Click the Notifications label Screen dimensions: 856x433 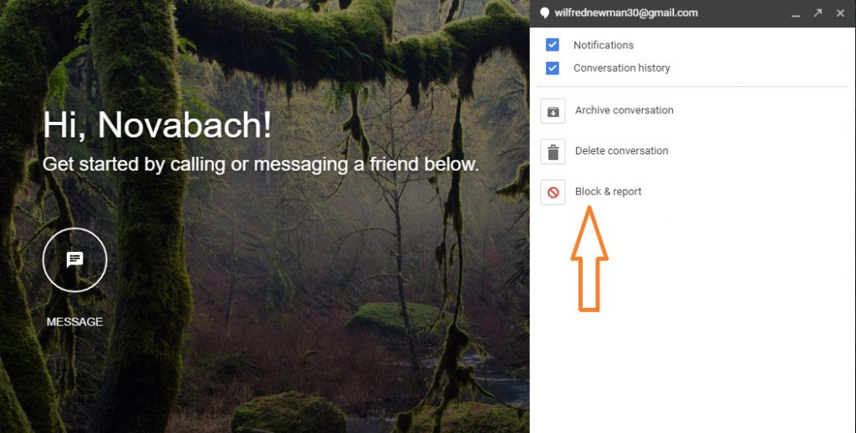tap(604, 45)
